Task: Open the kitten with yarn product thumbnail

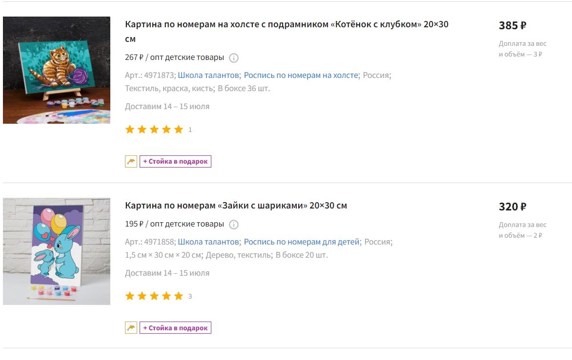Action: tap(57, 70)
